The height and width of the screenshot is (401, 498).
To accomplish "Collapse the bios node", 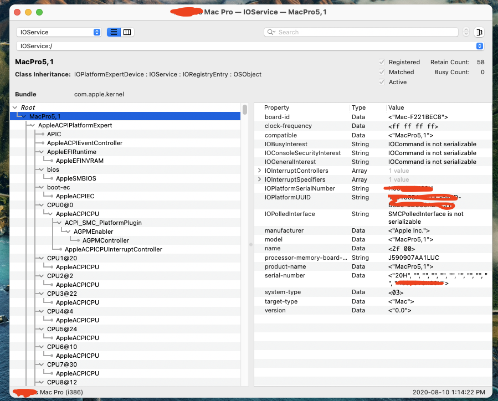I will tap(42, 169).
